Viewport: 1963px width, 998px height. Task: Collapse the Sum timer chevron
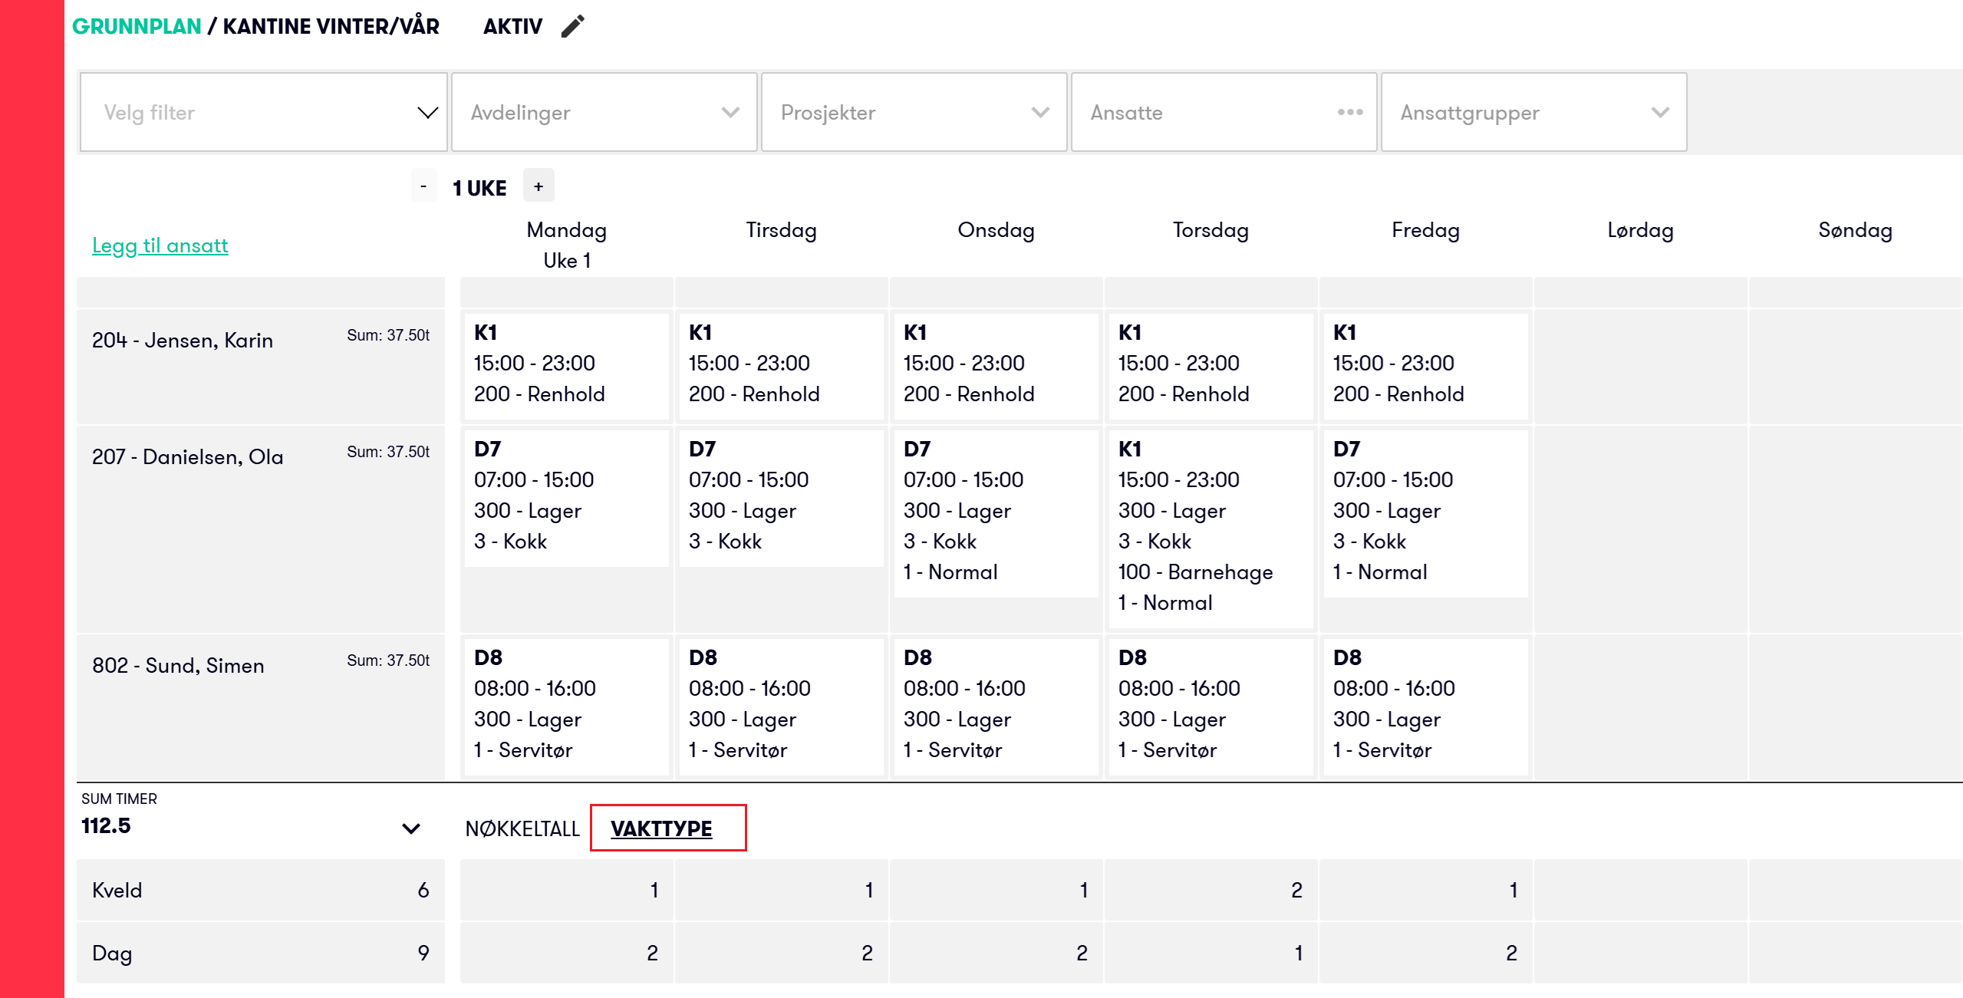tap(411, 828)
